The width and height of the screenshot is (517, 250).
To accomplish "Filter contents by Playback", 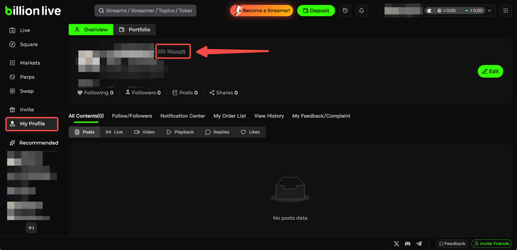I will (180, 132).
